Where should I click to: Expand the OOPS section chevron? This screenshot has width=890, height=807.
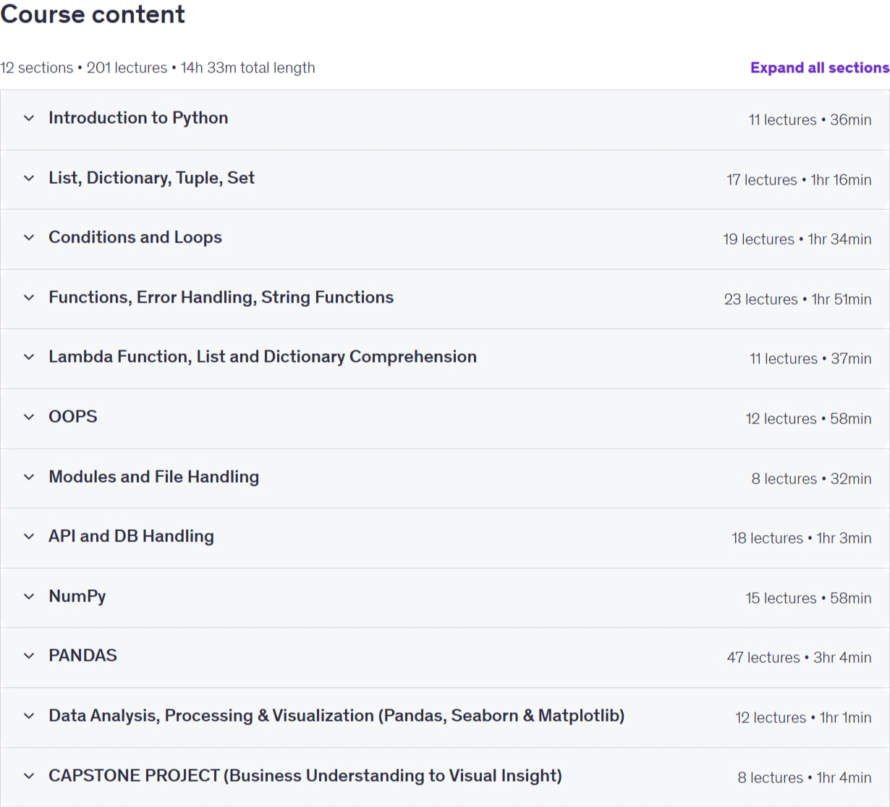click(29, 417)
